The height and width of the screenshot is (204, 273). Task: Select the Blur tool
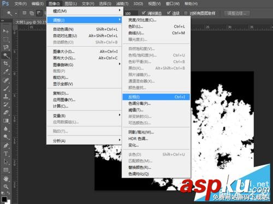pos(6,128)
